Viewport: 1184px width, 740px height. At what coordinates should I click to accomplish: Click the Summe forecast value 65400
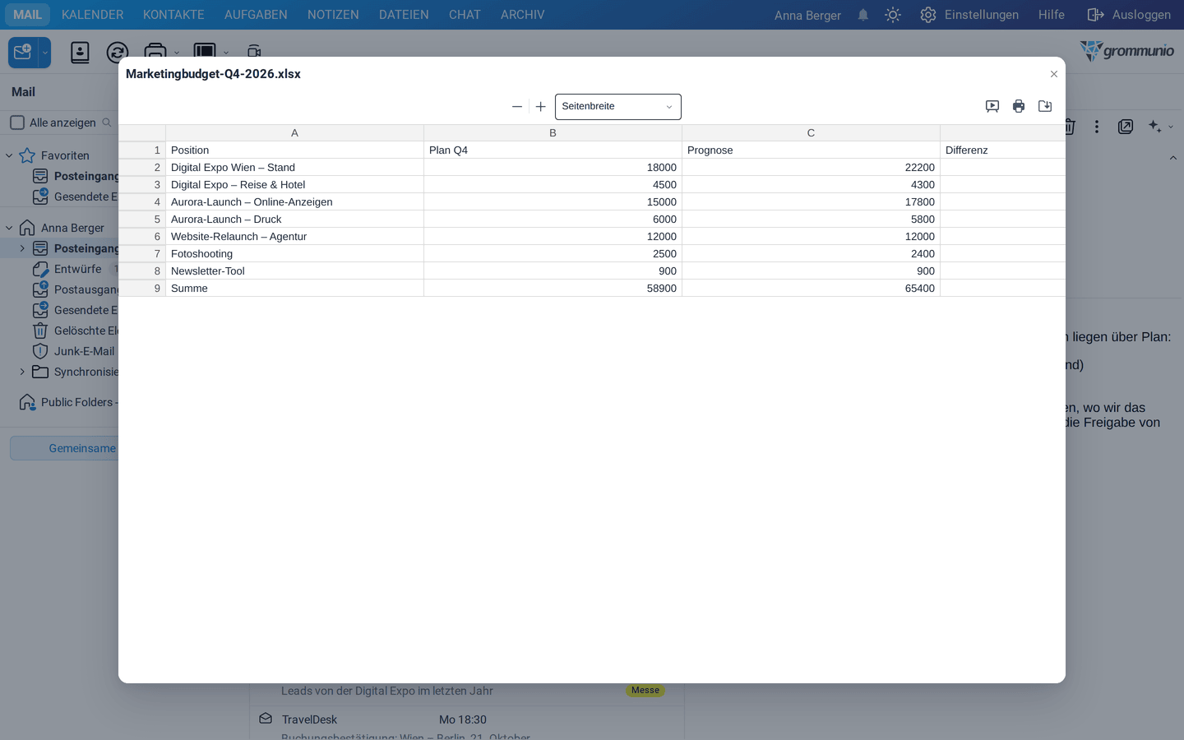[811, 289]
